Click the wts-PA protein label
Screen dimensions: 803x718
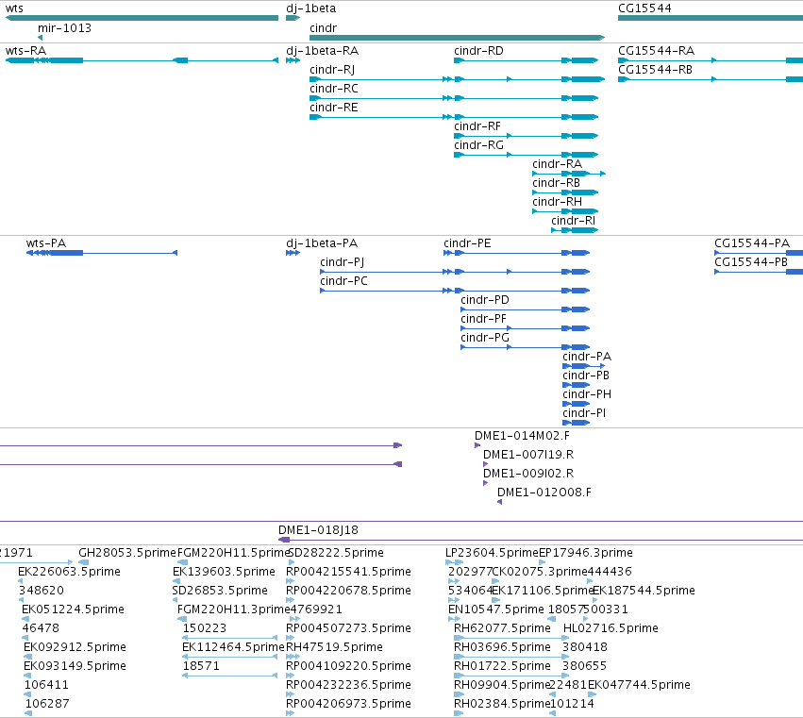(x=46, y=243)
